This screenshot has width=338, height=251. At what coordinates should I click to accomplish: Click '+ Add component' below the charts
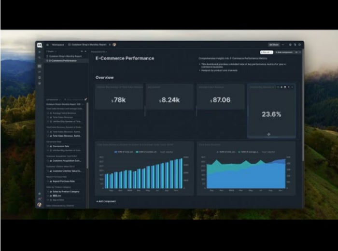click(106, 201)
